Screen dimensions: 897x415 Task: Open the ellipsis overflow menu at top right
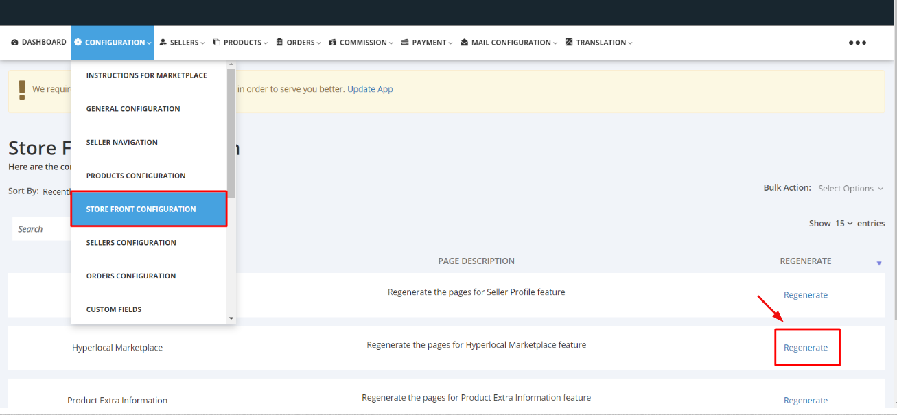(857, 42)
